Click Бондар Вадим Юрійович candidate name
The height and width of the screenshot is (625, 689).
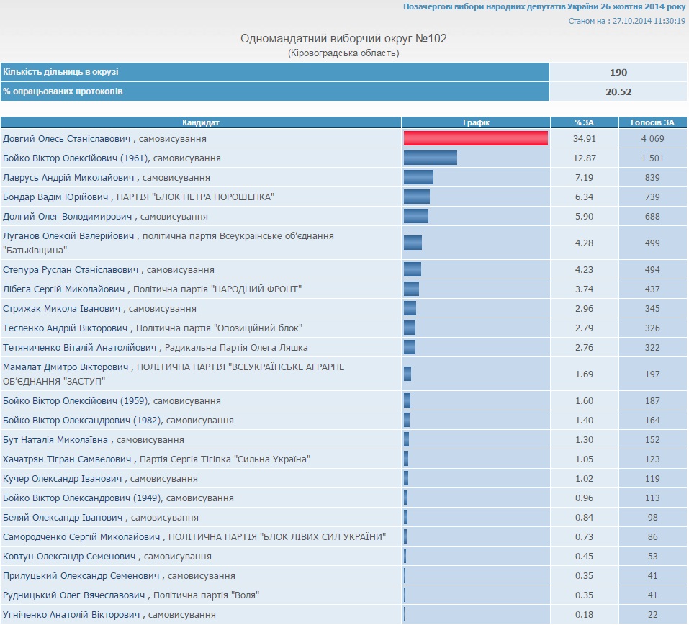(56, 197)
